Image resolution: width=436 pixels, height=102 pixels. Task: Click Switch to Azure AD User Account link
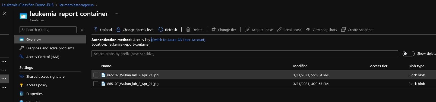[178, 40]
